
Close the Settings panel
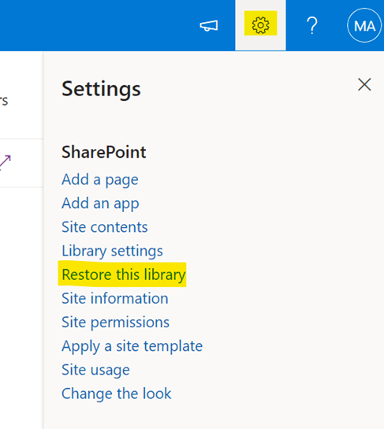(364, 84)
